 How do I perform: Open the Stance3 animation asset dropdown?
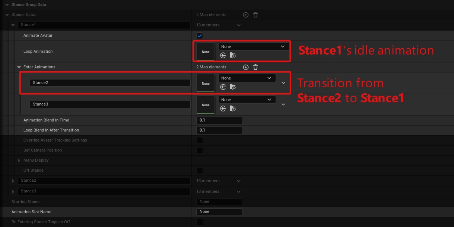[247, 100]
